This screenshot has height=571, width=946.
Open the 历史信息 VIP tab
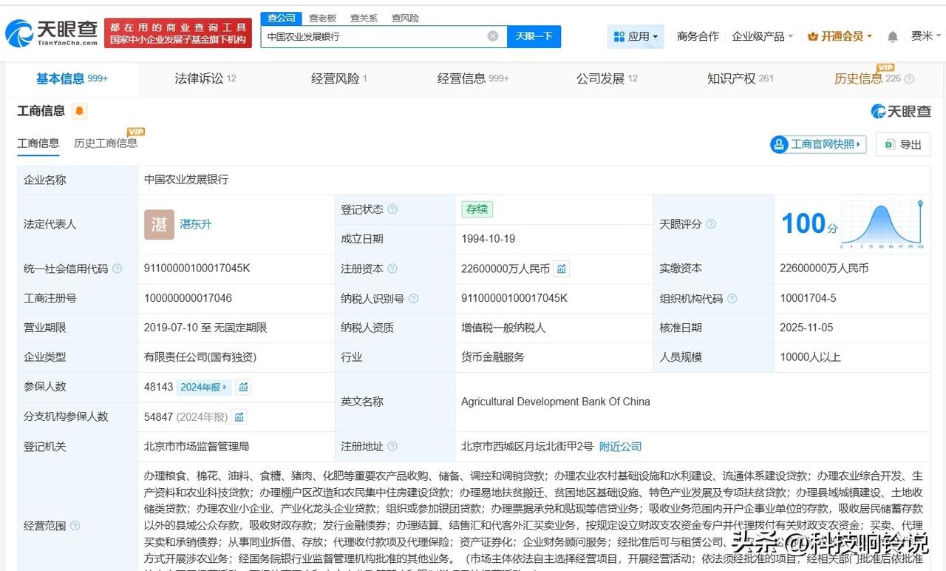point(868,79)
